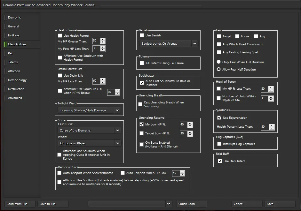Click the Auto Teleport HP Low stepper
Image resolution: width=301 pixels, height=211 pixels.
tap(182, 173)
